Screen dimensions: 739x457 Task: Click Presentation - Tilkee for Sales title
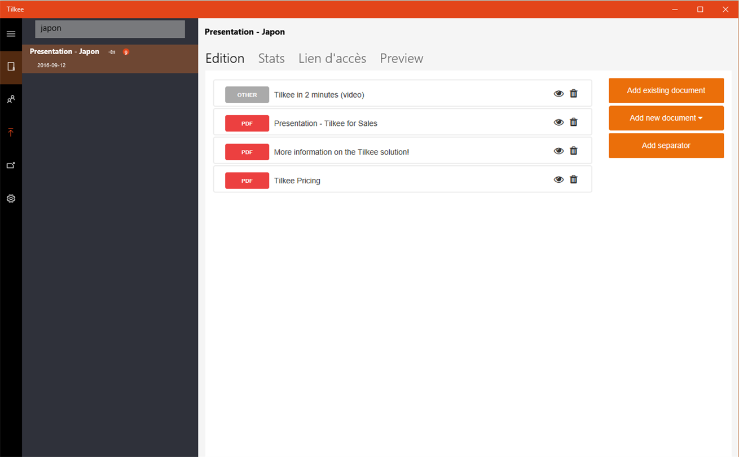click(x=325, y=124)
